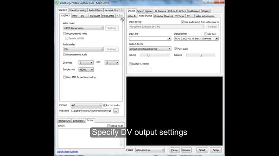The width and height of the screenshot is (279, 156).
Task: Uncheck Record audio option
Action: (104, 105)
